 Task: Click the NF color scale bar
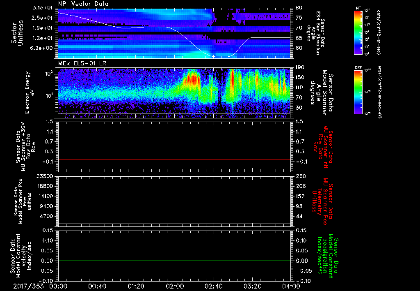[x=358, y=32]
